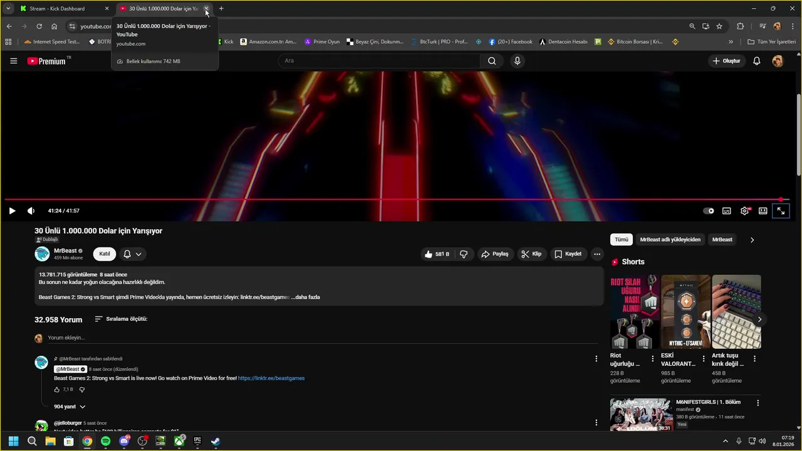The height and width of the screenshot is (451, 802).
Task: Open the YouTube account avatar menu
Action: [x=778, y=61]
